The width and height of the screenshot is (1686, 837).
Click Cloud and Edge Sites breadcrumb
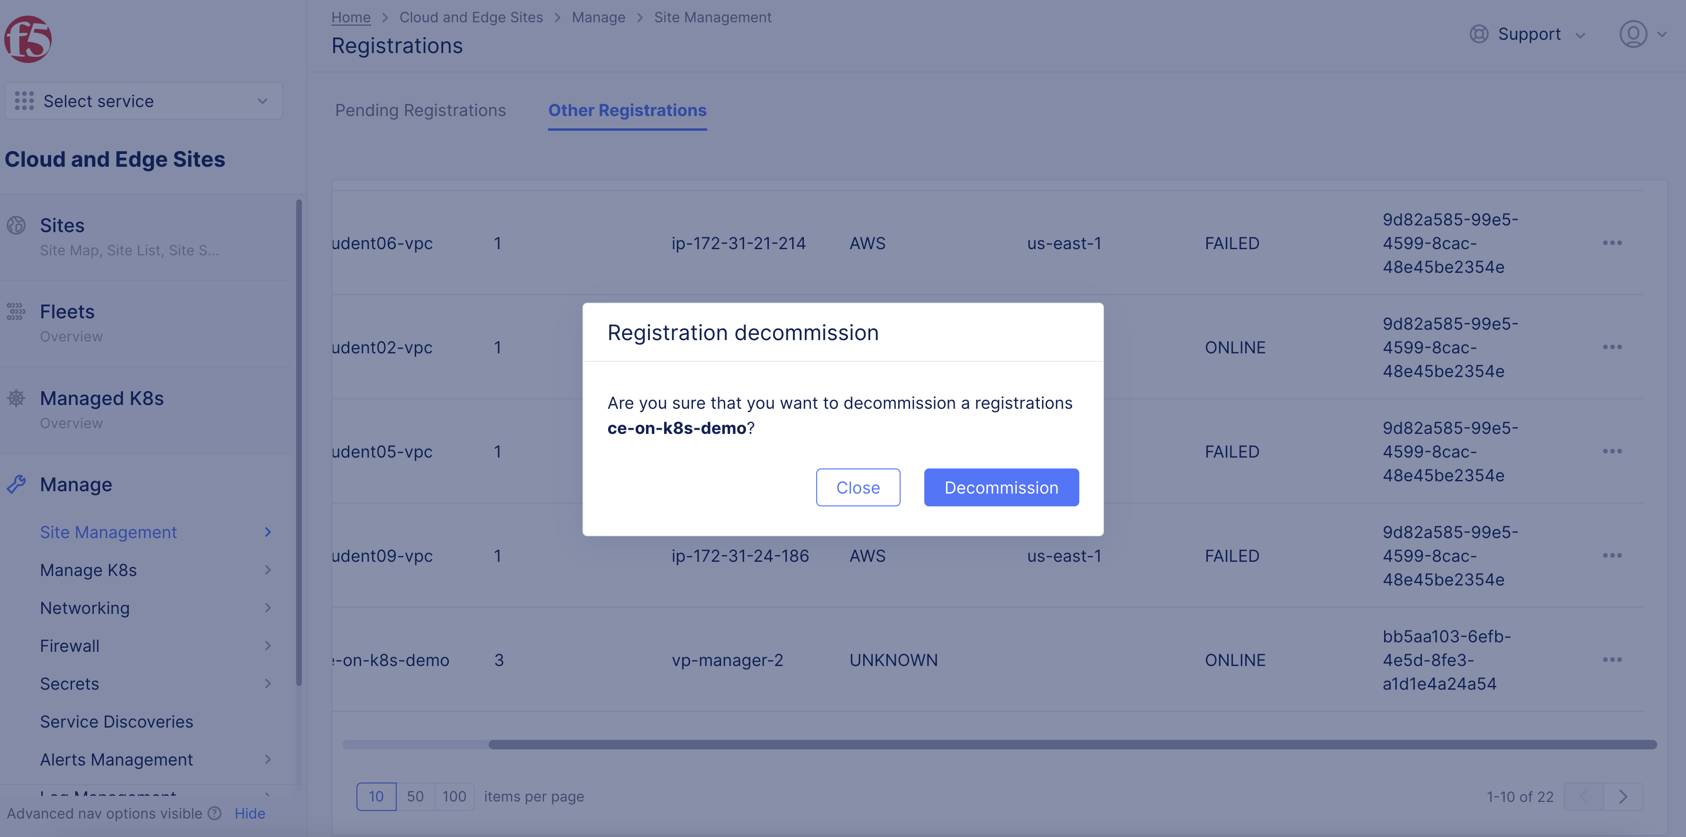point(471,18)
